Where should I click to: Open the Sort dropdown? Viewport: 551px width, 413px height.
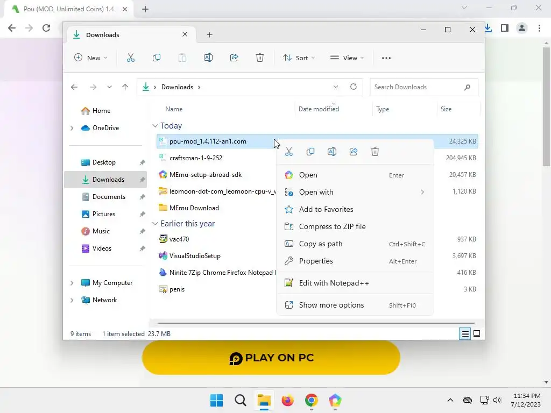click(x=299, y=58)
